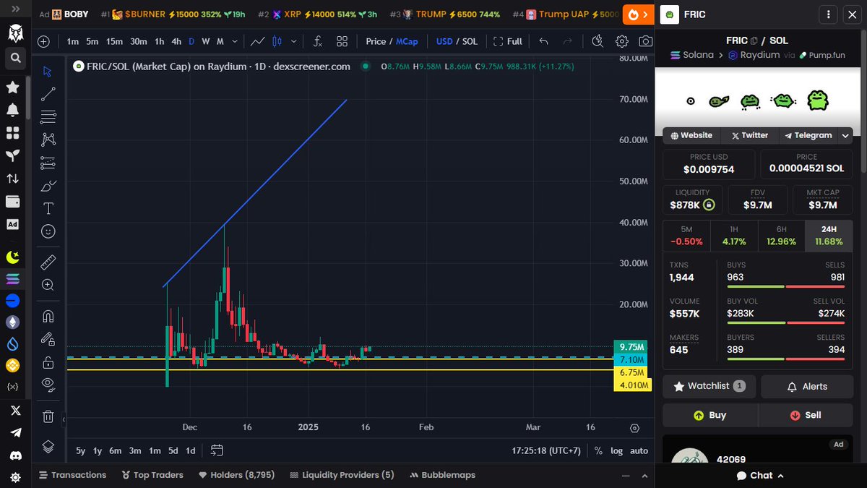The width and height of the screenshot is (867, 488).
Task: Open the FRIC Twitter link
Action: point(749,135)
